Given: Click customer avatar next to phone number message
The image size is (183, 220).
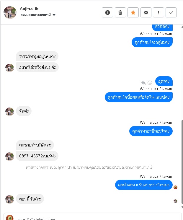Looking at the screenshot, I should pos(9,157).
